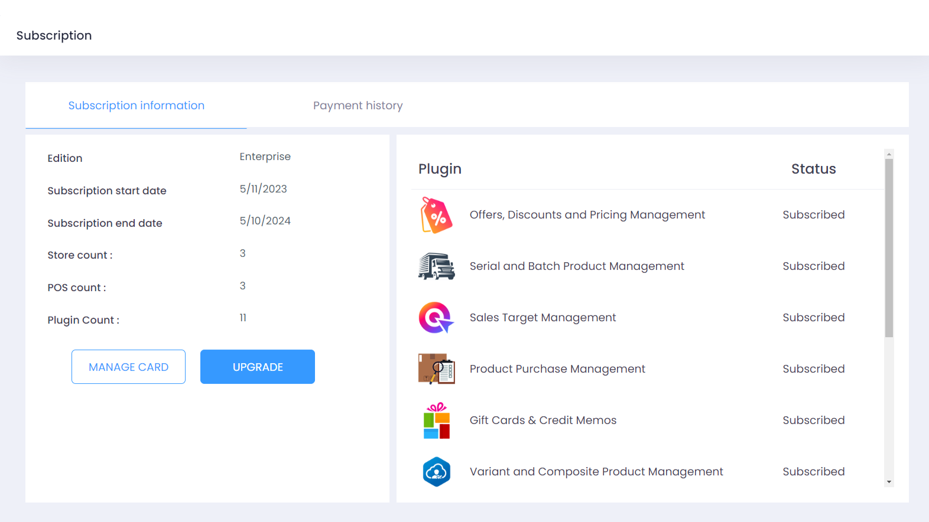Click the scroll up arrow in plugin list
This screenshot has width=929, height=522.
(x=889, y=154)
